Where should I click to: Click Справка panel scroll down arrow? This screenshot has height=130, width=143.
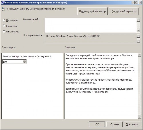click(139, 117)
